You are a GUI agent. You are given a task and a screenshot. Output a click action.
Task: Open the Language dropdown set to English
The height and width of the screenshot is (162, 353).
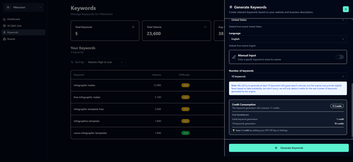288,39
